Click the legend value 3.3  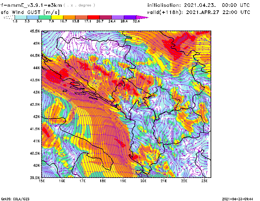27,21
